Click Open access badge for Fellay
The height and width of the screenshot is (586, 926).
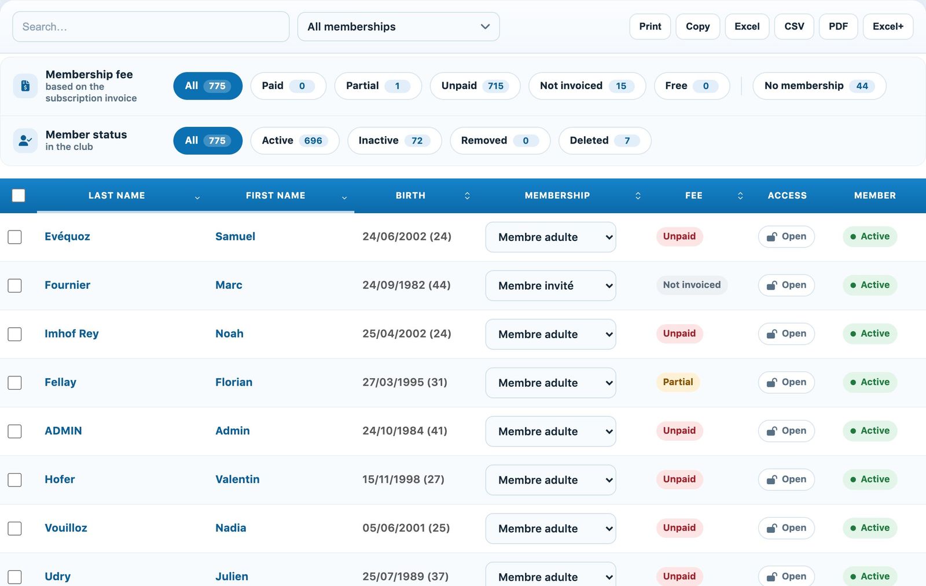pyautogui.click(x=787, y=382)
